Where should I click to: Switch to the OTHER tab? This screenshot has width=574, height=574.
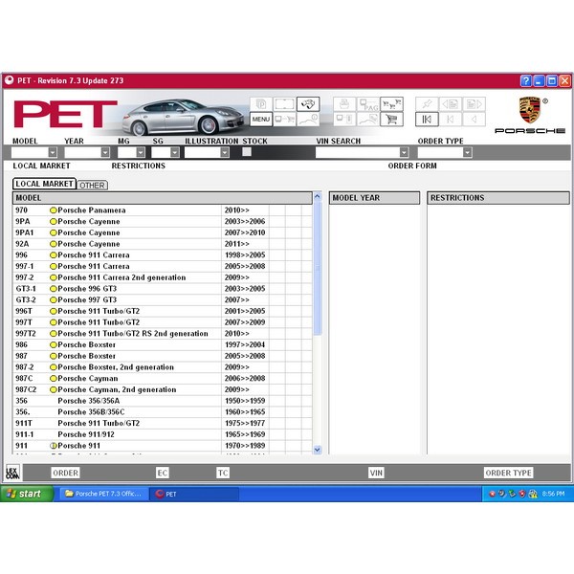(92, 186)
